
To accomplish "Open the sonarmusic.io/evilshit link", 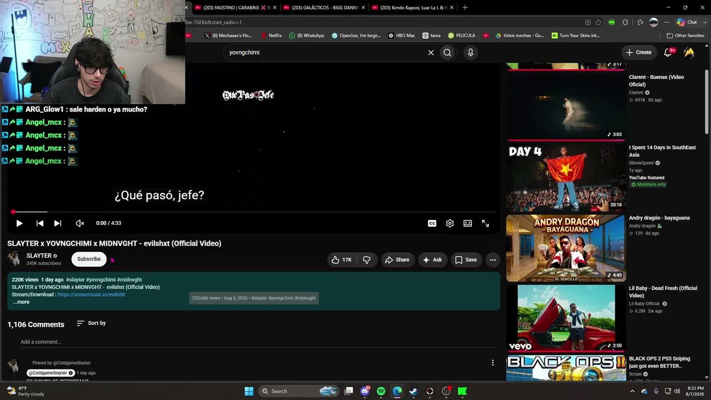I will pyautogui.click(x=91, y=294).
